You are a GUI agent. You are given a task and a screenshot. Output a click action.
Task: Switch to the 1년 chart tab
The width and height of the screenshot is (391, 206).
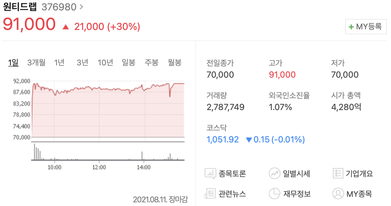pyautogui.click(x=59, y=62)
